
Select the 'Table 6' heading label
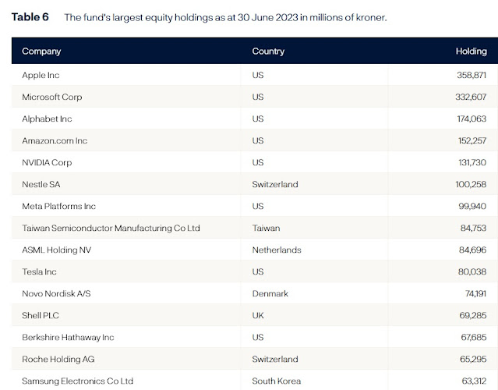pos(30,17)
